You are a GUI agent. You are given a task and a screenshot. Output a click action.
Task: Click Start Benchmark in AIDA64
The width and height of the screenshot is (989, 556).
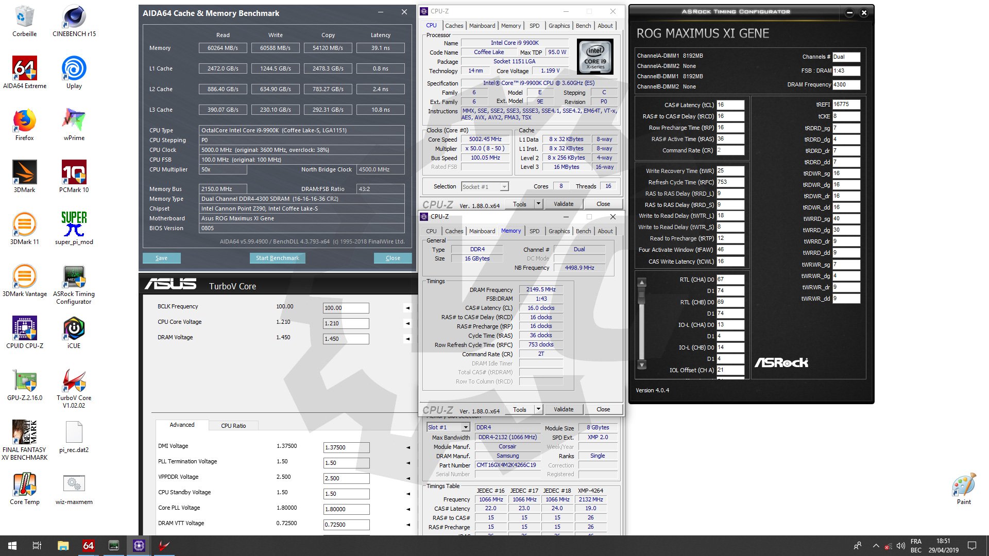277,258
